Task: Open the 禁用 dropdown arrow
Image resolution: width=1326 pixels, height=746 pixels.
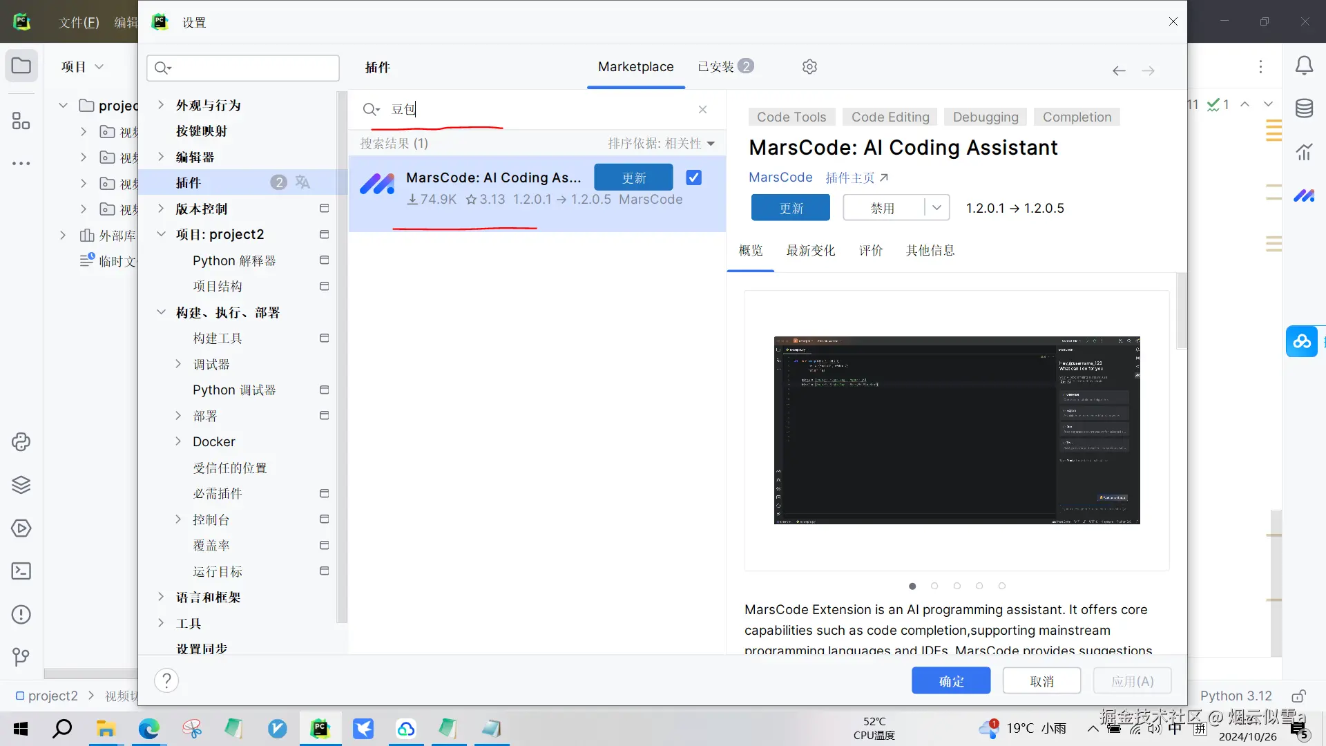Action: pos(936,207)
